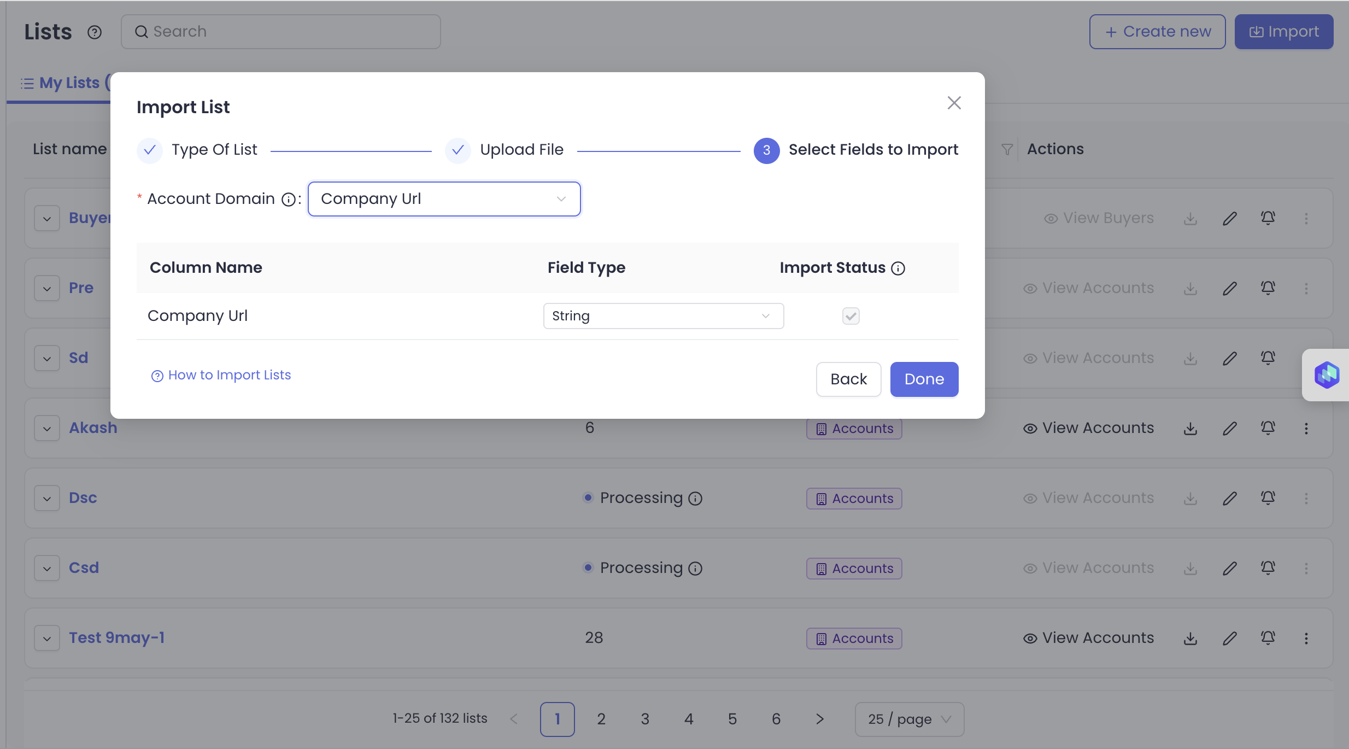This screenshot has width=1349, height=749.
Task: Click alert bell icon in Dsc row
Action: [1268, 498]
